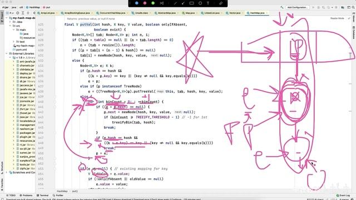This screenshot has height=200, width=356.
Task: Switch to the AbstractMap.java tab
Action: pos(166,13)
